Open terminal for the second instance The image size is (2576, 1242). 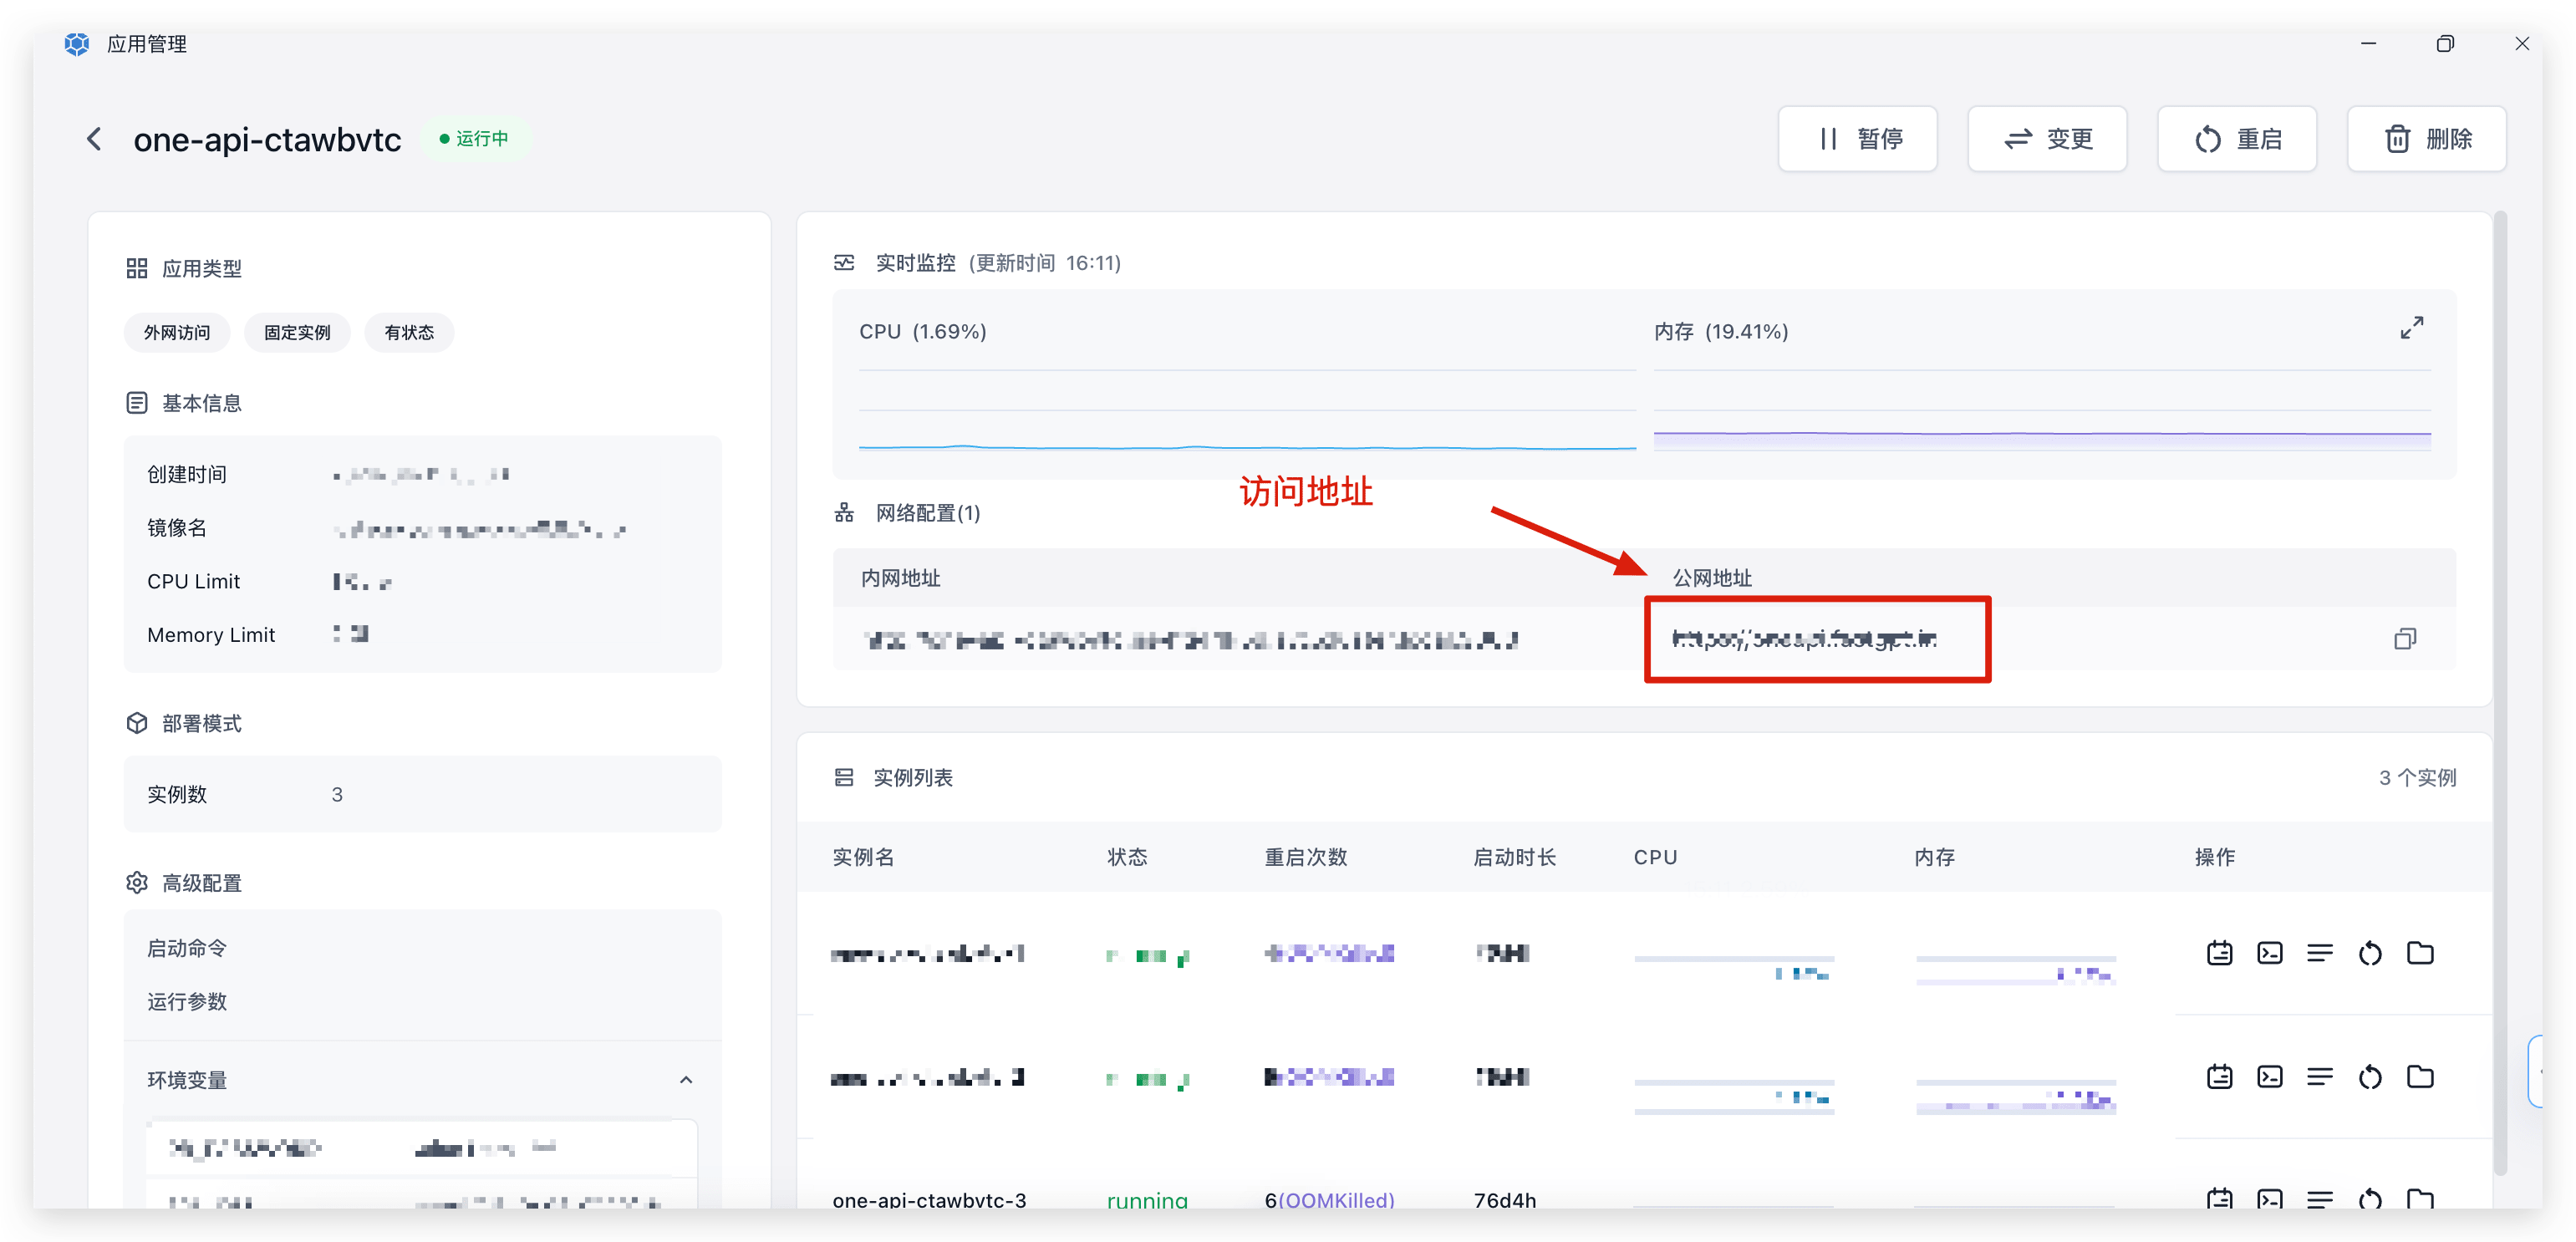tap(2269, 1077)
